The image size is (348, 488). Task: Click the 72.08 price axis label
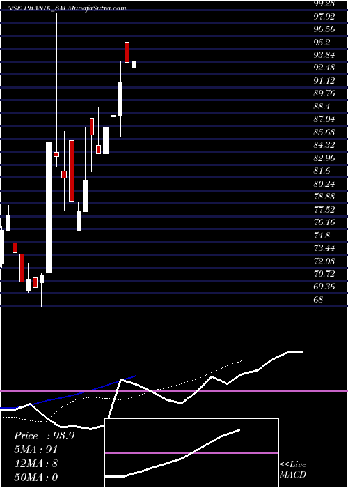[x=324, y=261]
